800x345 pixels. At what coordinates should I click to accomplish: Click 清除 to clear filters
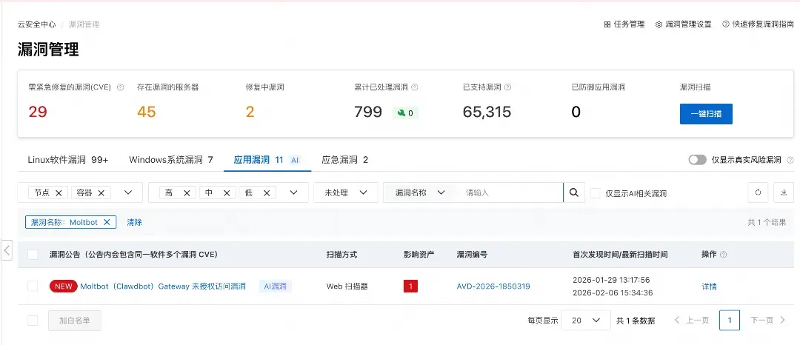(134, 222)
